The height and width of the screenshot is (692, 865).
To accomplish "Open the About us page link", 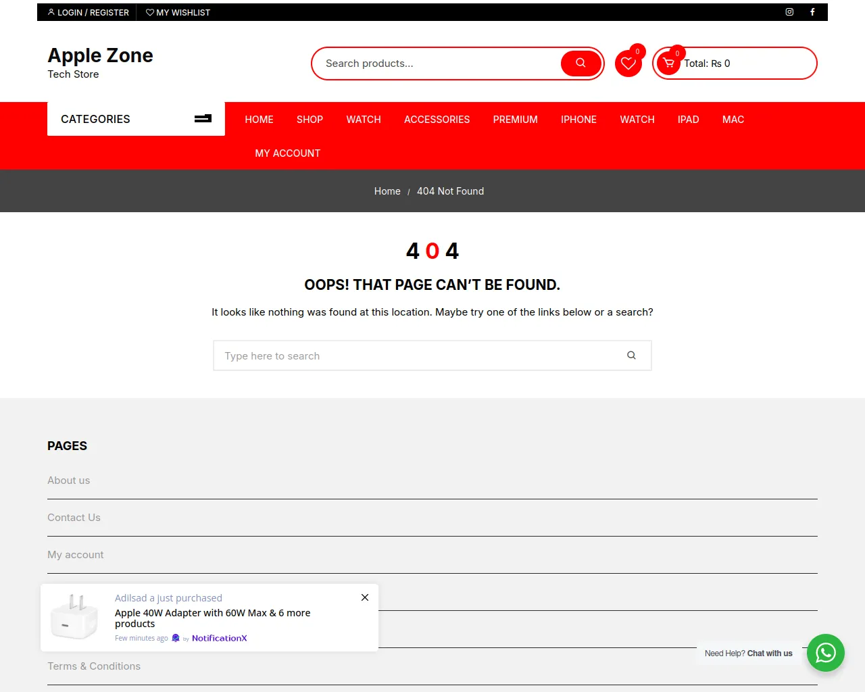I will tap(68, 480).
